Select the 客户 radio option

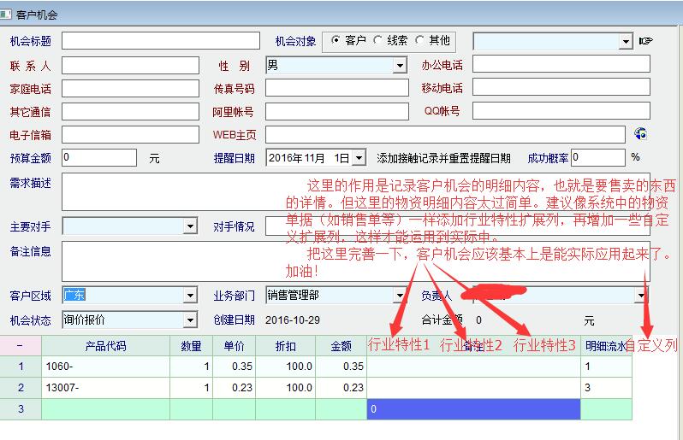pos(336,40)
